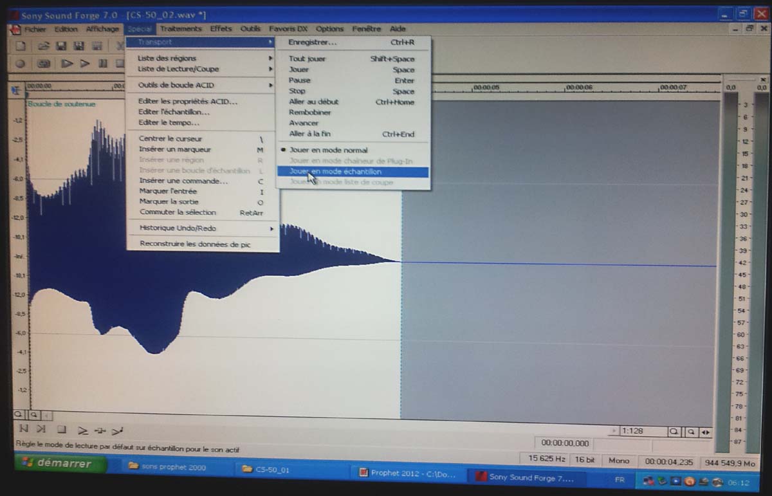772x496 pixels.
Task: Choose Rembobiner in the Transport submenu
Action: click(353, 113)
